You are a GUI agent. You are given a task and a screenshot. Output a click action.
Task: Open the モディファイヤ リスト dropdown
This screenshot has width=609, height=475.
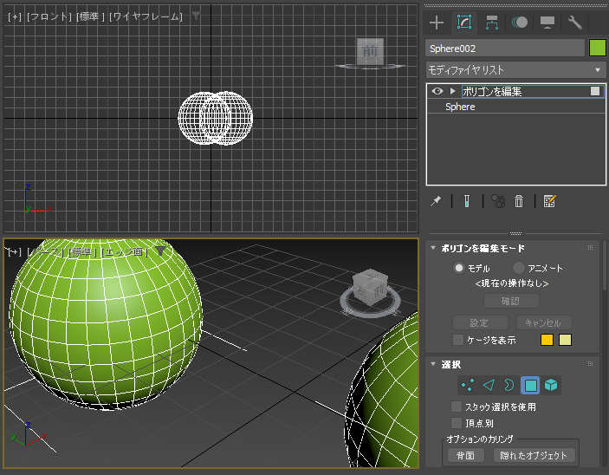click(x=515, y=70)
